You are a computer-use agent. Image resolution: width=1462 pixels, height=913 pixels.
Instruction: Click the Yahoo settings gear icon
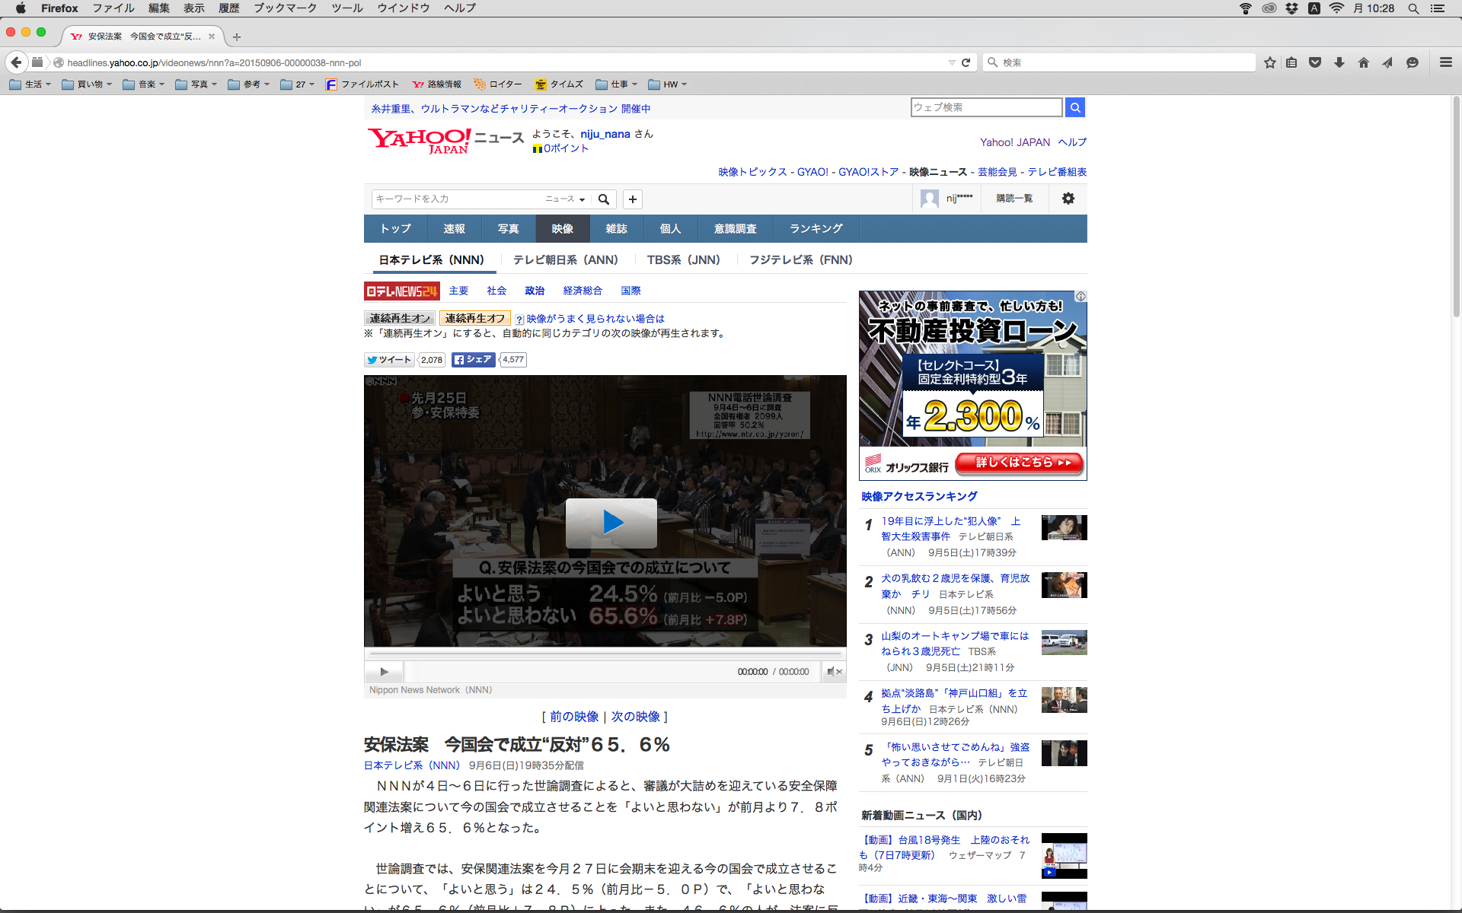coord(1068,199)
